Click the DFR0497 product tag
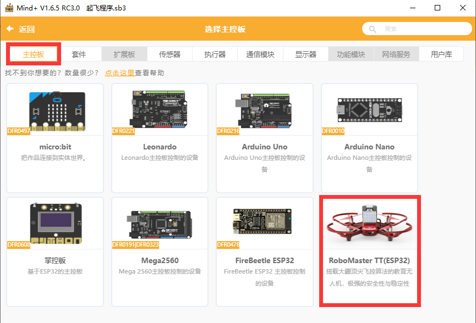This screenshot has width=476, height=323. pyautogui.click(x=19, y=131)
